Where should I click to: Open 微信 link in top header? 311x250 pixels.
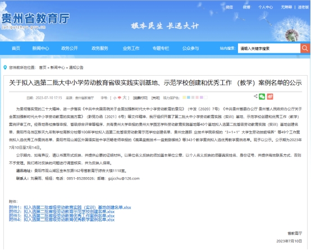[x=229, y=7]
